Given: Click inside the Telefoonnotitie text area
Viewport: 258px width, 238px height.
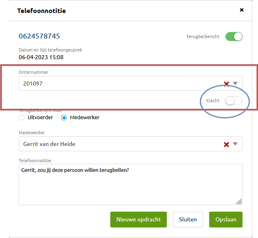Looking at the screenshot, I should [x=131, y=184].
